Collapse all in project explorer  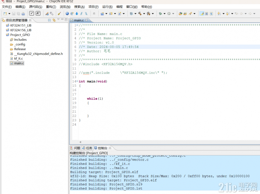coord(49,20)
